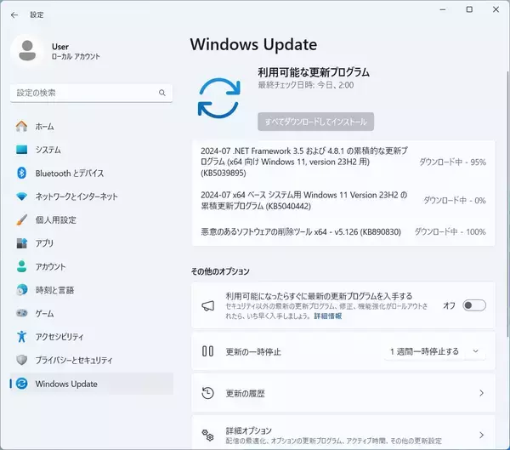
Task: Click the その他のオプション heading
Action: coord(220,271)
